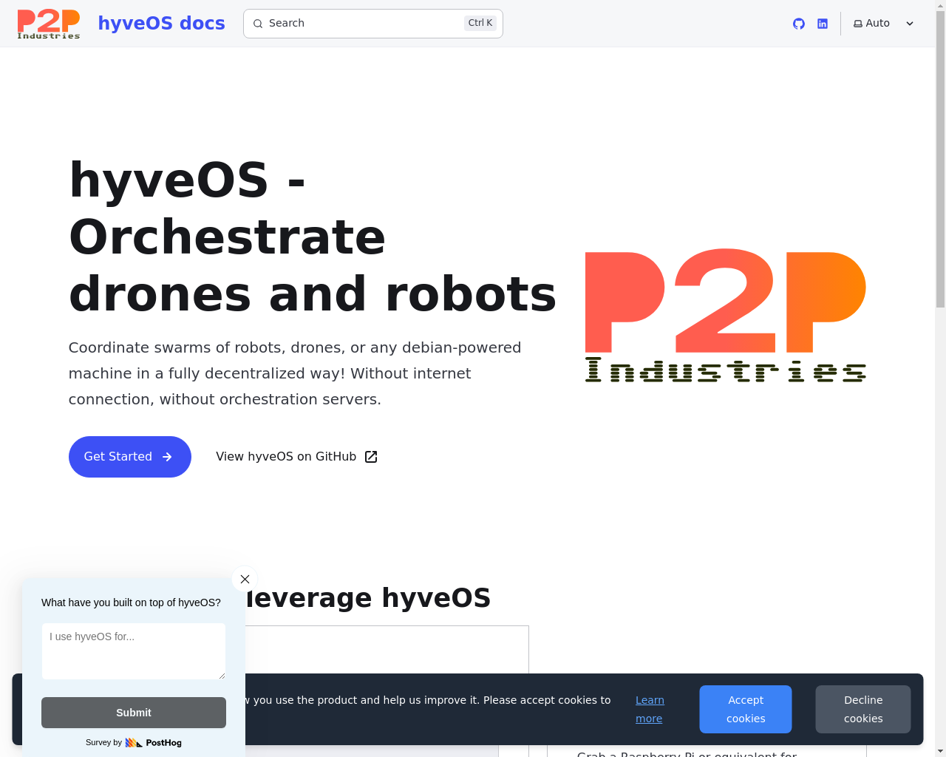Open the PostHog survey attribution link

[x=134, y=742]
